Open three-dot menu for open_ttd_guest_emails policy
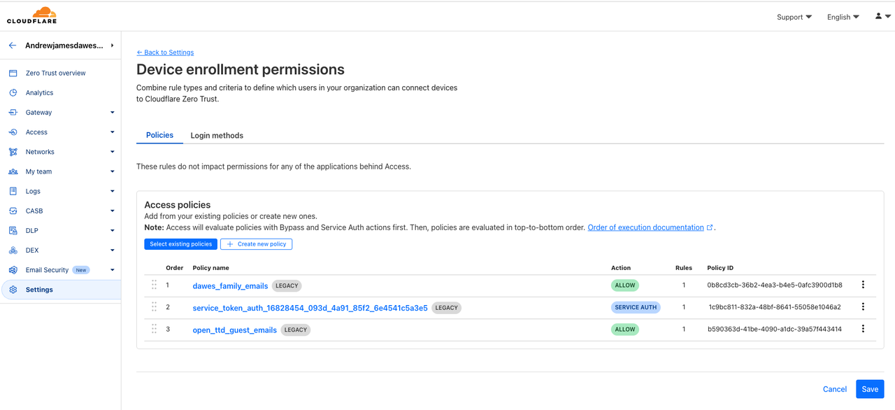This screenshot has width=895, height=410. tap(863, 329)
